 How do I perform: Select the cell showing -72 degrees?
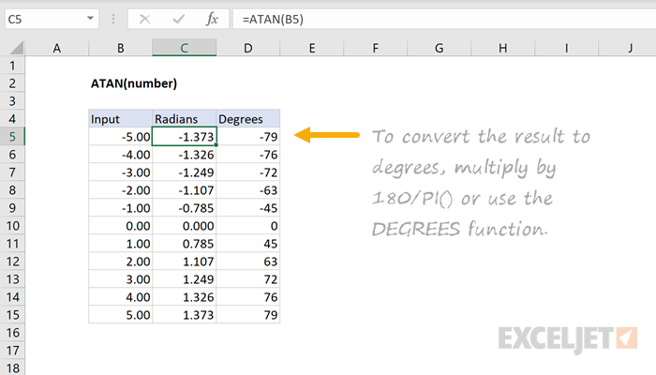pos(248,172)
